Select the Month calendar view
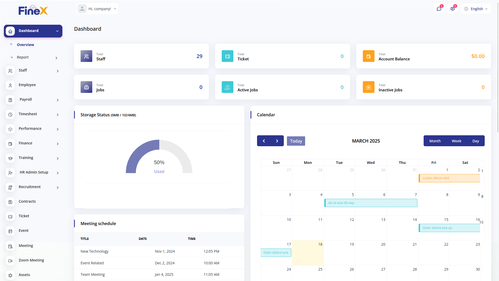Image resolution: width=499 pixels, height=281 pixels. (x=435, y=141)
